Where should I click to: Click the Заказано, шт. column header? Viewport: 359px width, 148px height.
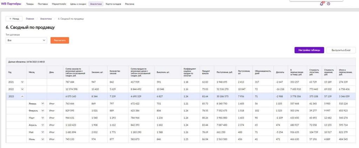tap(98, 72)
